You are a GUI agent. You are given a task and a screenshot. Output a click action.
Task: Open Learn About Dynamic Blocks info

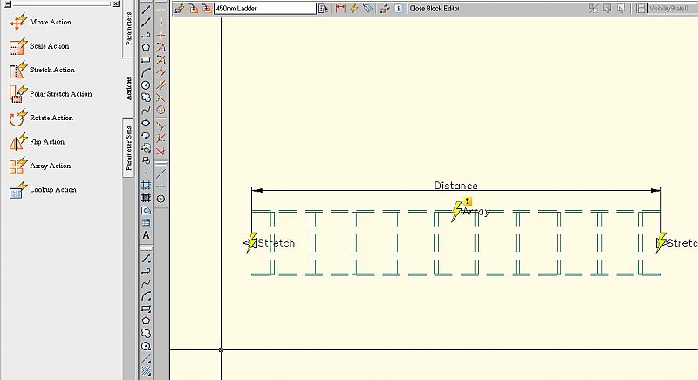[x=399, y=9]
